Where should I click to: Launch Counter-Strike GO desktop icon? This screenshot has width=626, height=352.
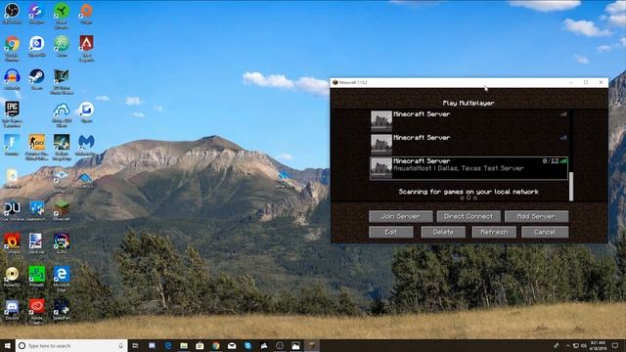tap(37, 147)
